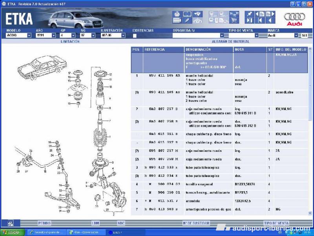Click the greyed monitor and tower PC icon
Viewport: 314px width, 236px height.
click(x=213, y=20)
